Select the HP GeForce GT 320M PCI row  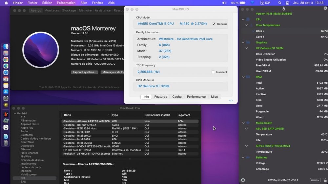(x=130, y=150)
